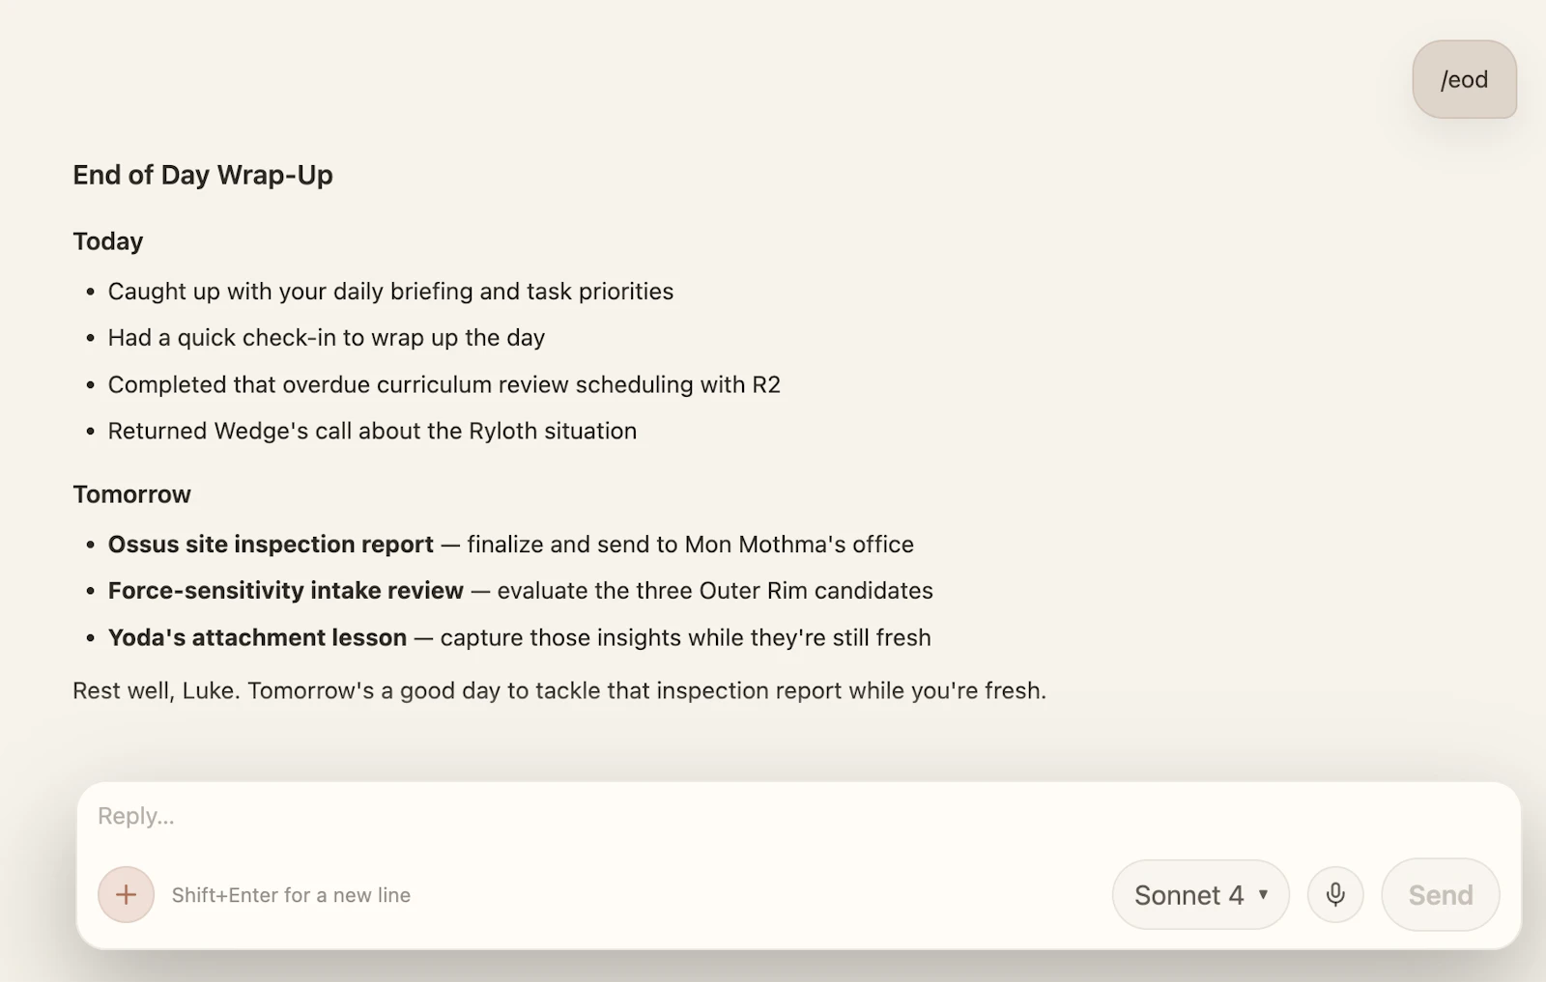Click the Shift+Enter for a new line hint
This screenshot has width=1546, height=982.
click(x=291, y=895)
